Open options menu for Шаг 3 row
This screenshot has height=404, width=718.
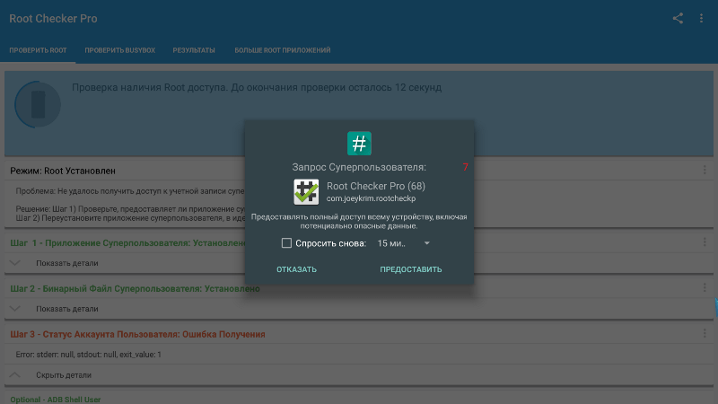[x=705, y=333]
